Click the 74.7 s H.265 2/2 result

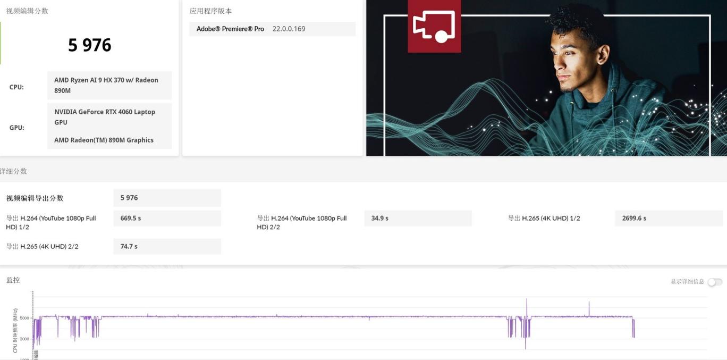167,247
